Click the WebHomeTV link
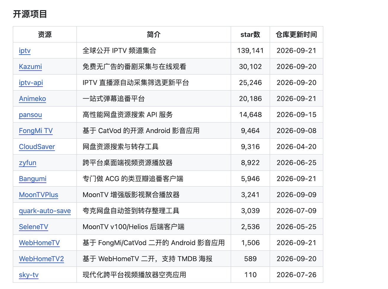 pos(39,243)
